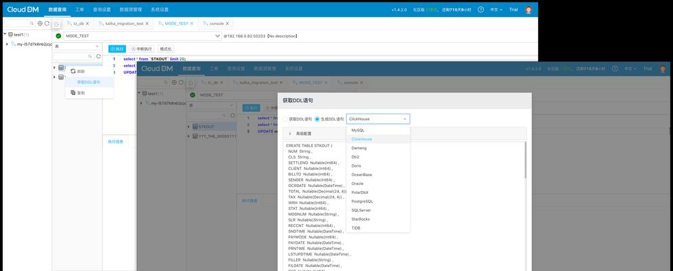This screenshot has height=271, width=673.
Task: Choose OceanBase from the database type list
Action: pos(378,175)
